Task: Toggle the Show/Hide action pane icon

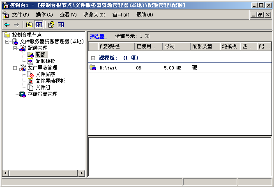Action: [61, 25]
